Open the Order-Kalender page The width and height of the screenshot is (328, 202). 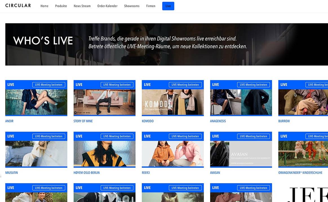pos(107,6)
